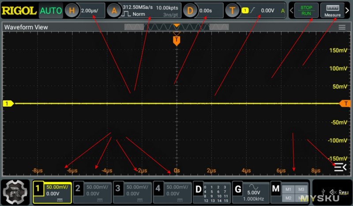Enable channel 3

pyautogui.click(x=132, y=192)
